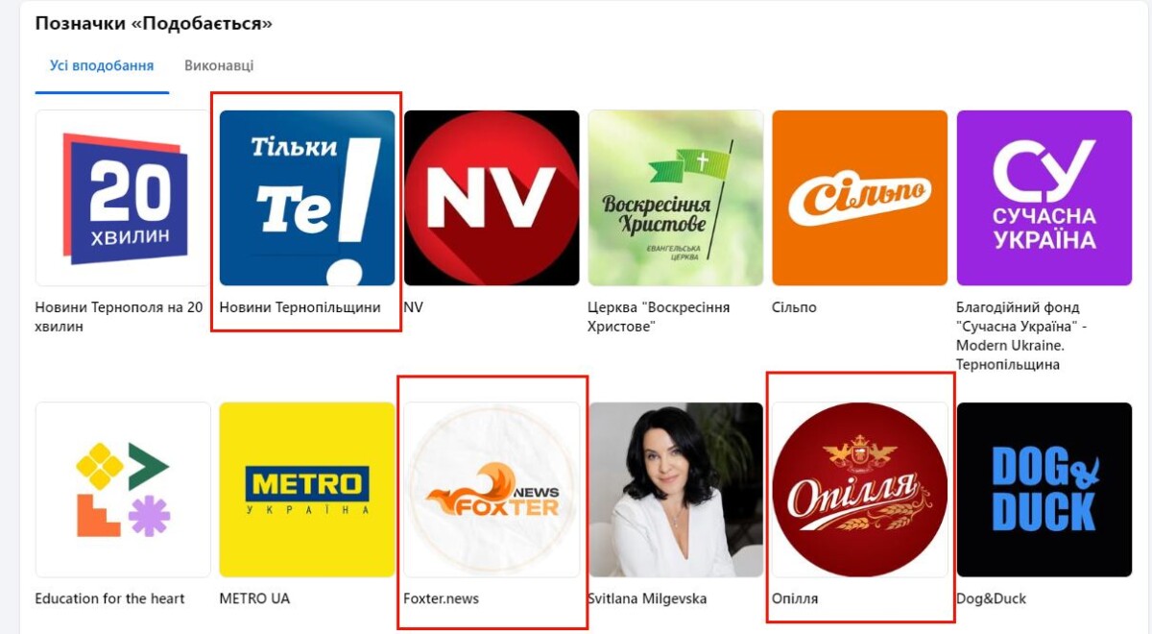
Task: Switch to the Виконавці tab
Action: (x=219, y=66)
